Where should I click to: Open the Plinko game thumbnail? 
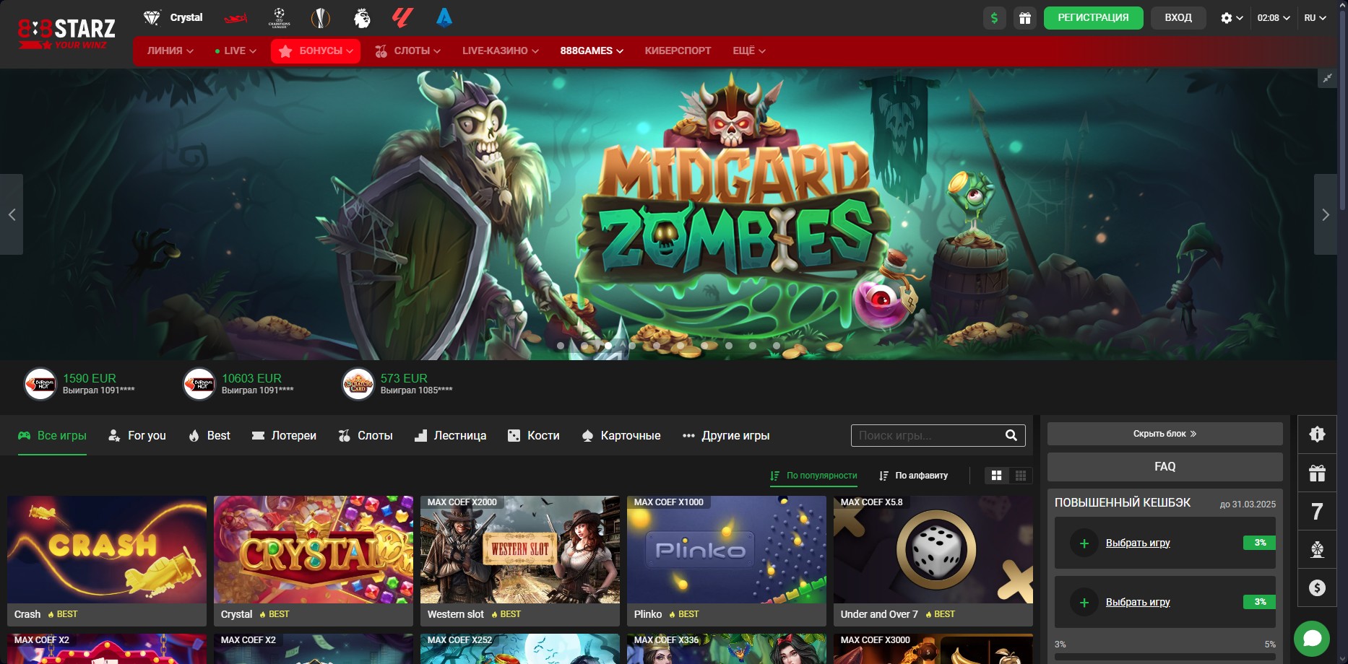(727, 549)
